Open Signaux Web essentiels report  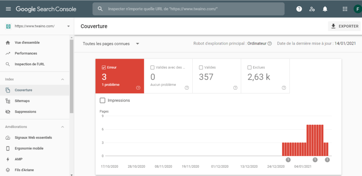[x=33, y=137]
